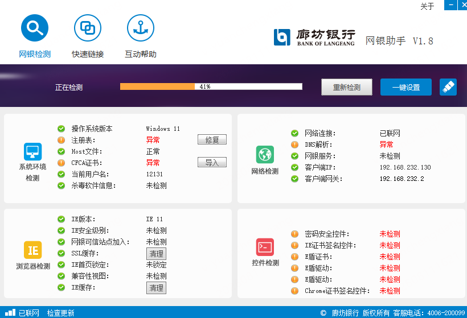This screenshot has width=467, height=318.
Task: Click the IE安全级别 label
Action: click(90, 230)
